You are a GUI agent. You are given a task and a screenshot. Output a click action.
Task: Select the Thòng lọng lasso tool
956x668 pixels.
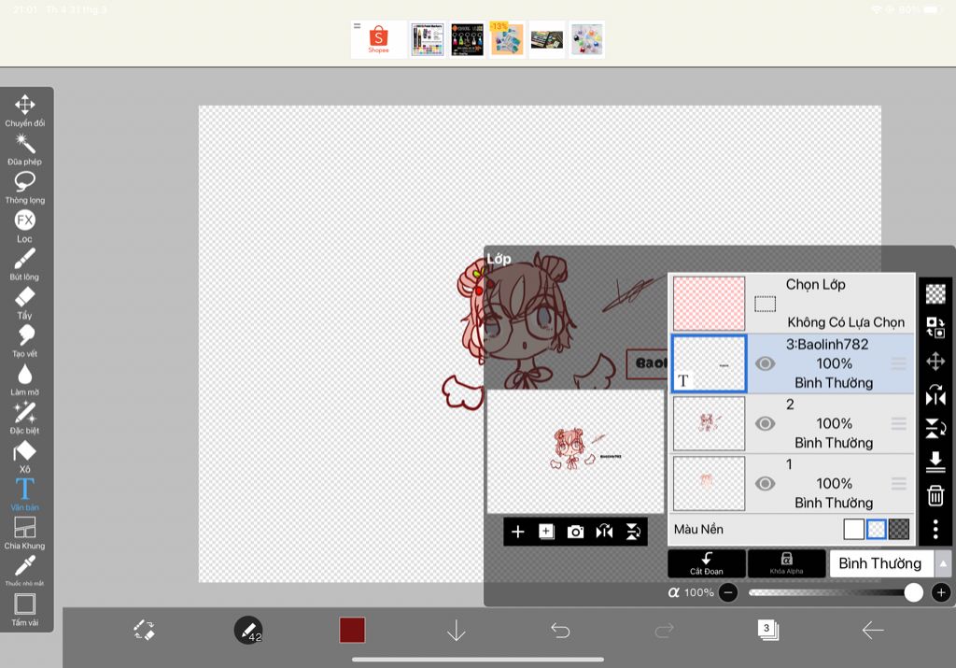coord(25,188)
